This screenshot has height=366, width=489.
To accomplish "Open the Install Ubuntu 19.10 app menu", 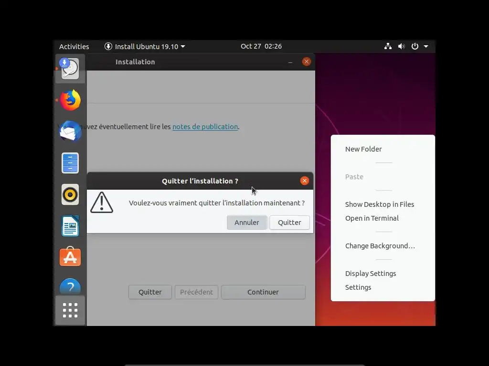I will [145, 46].
